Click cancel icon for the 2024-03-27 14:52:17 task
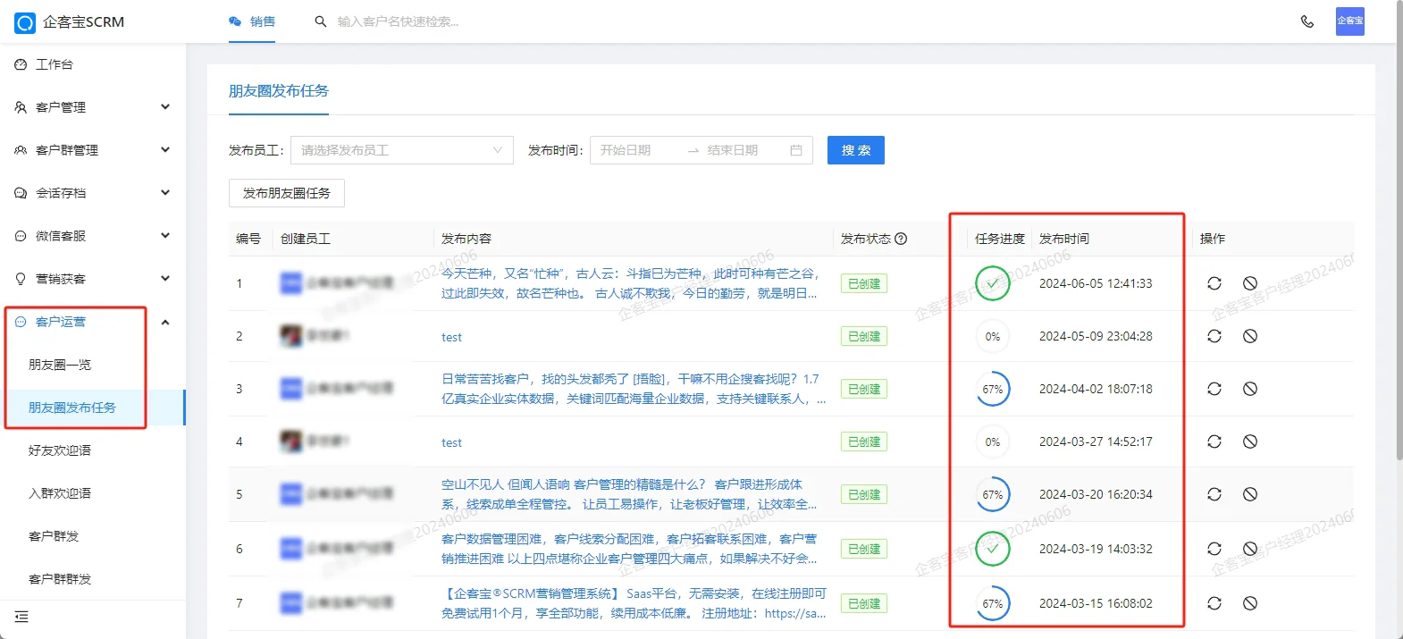This screenshot has height=639, width=1403. click(x=1250, y=441)
